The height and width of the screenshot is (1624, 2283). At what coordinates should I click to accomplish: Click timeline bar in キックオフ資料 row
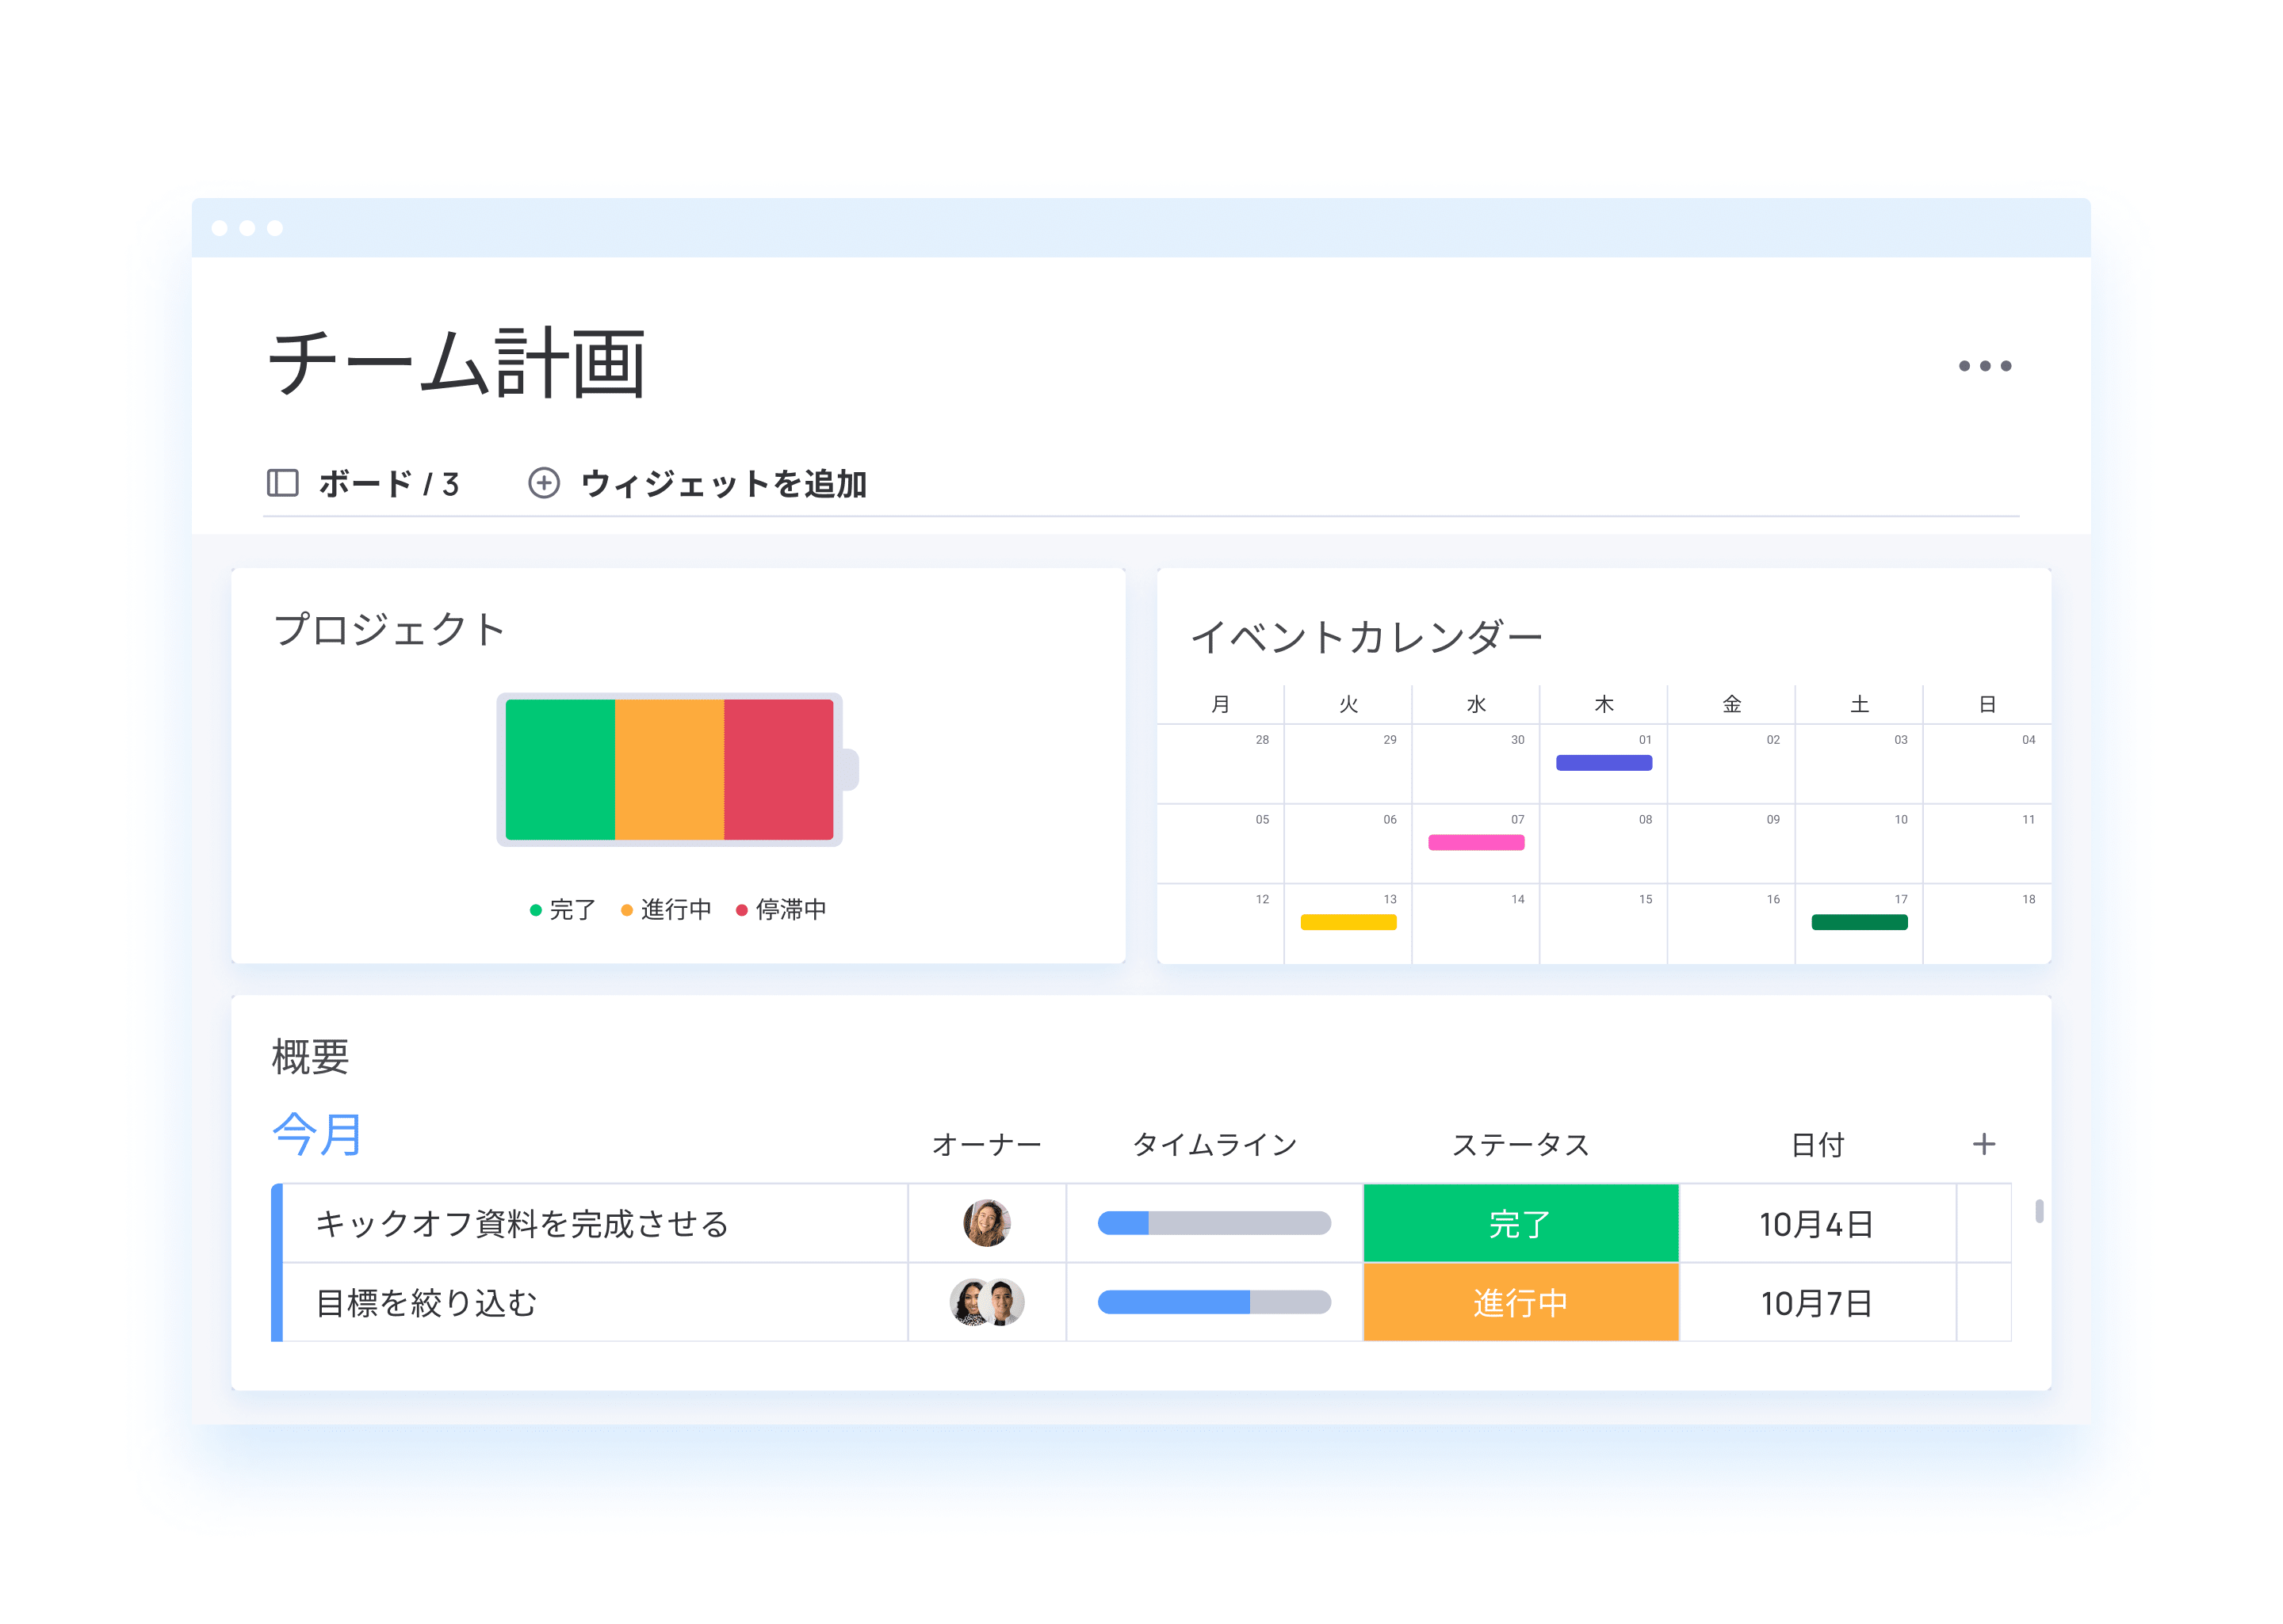click(1214, 1223)
